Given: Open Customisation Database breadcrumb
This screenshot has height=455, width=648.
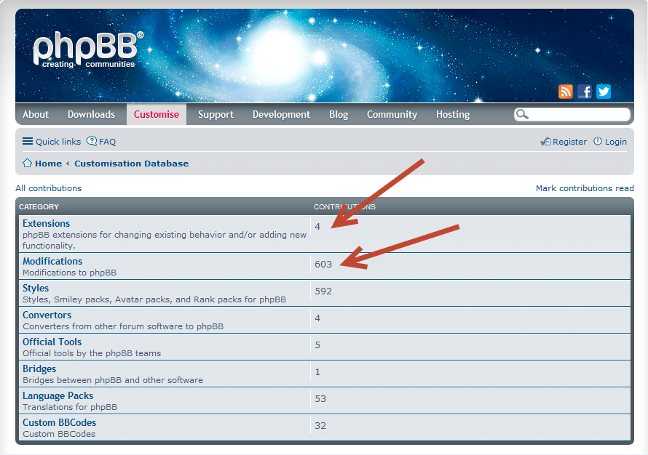Looking at the screenshot, I should (131, 164).
